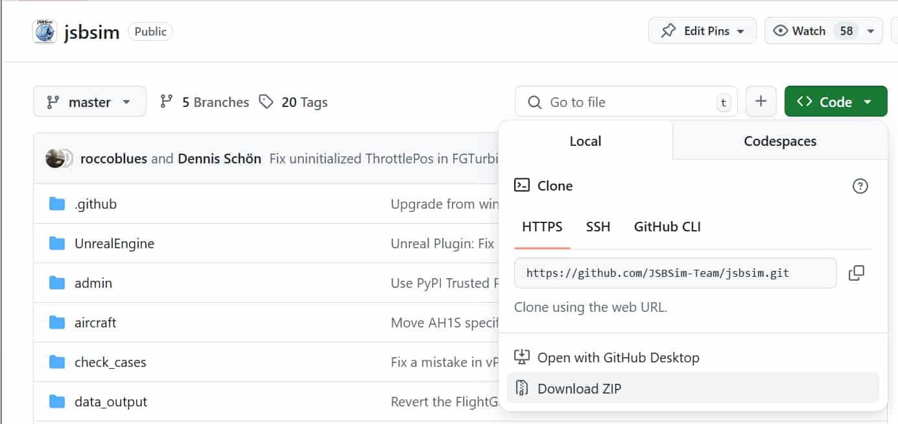Open the 'Fix a mistake in vP' commit message
Image resolution: width=898 pixels, height=424 pixels.
444,362
